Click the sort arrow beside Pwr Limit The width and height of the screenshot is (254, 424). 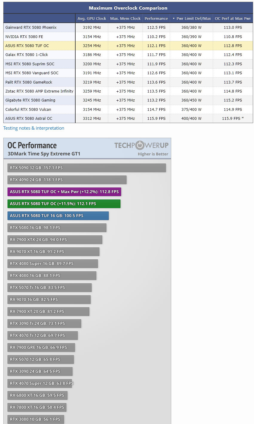point(174,19)
